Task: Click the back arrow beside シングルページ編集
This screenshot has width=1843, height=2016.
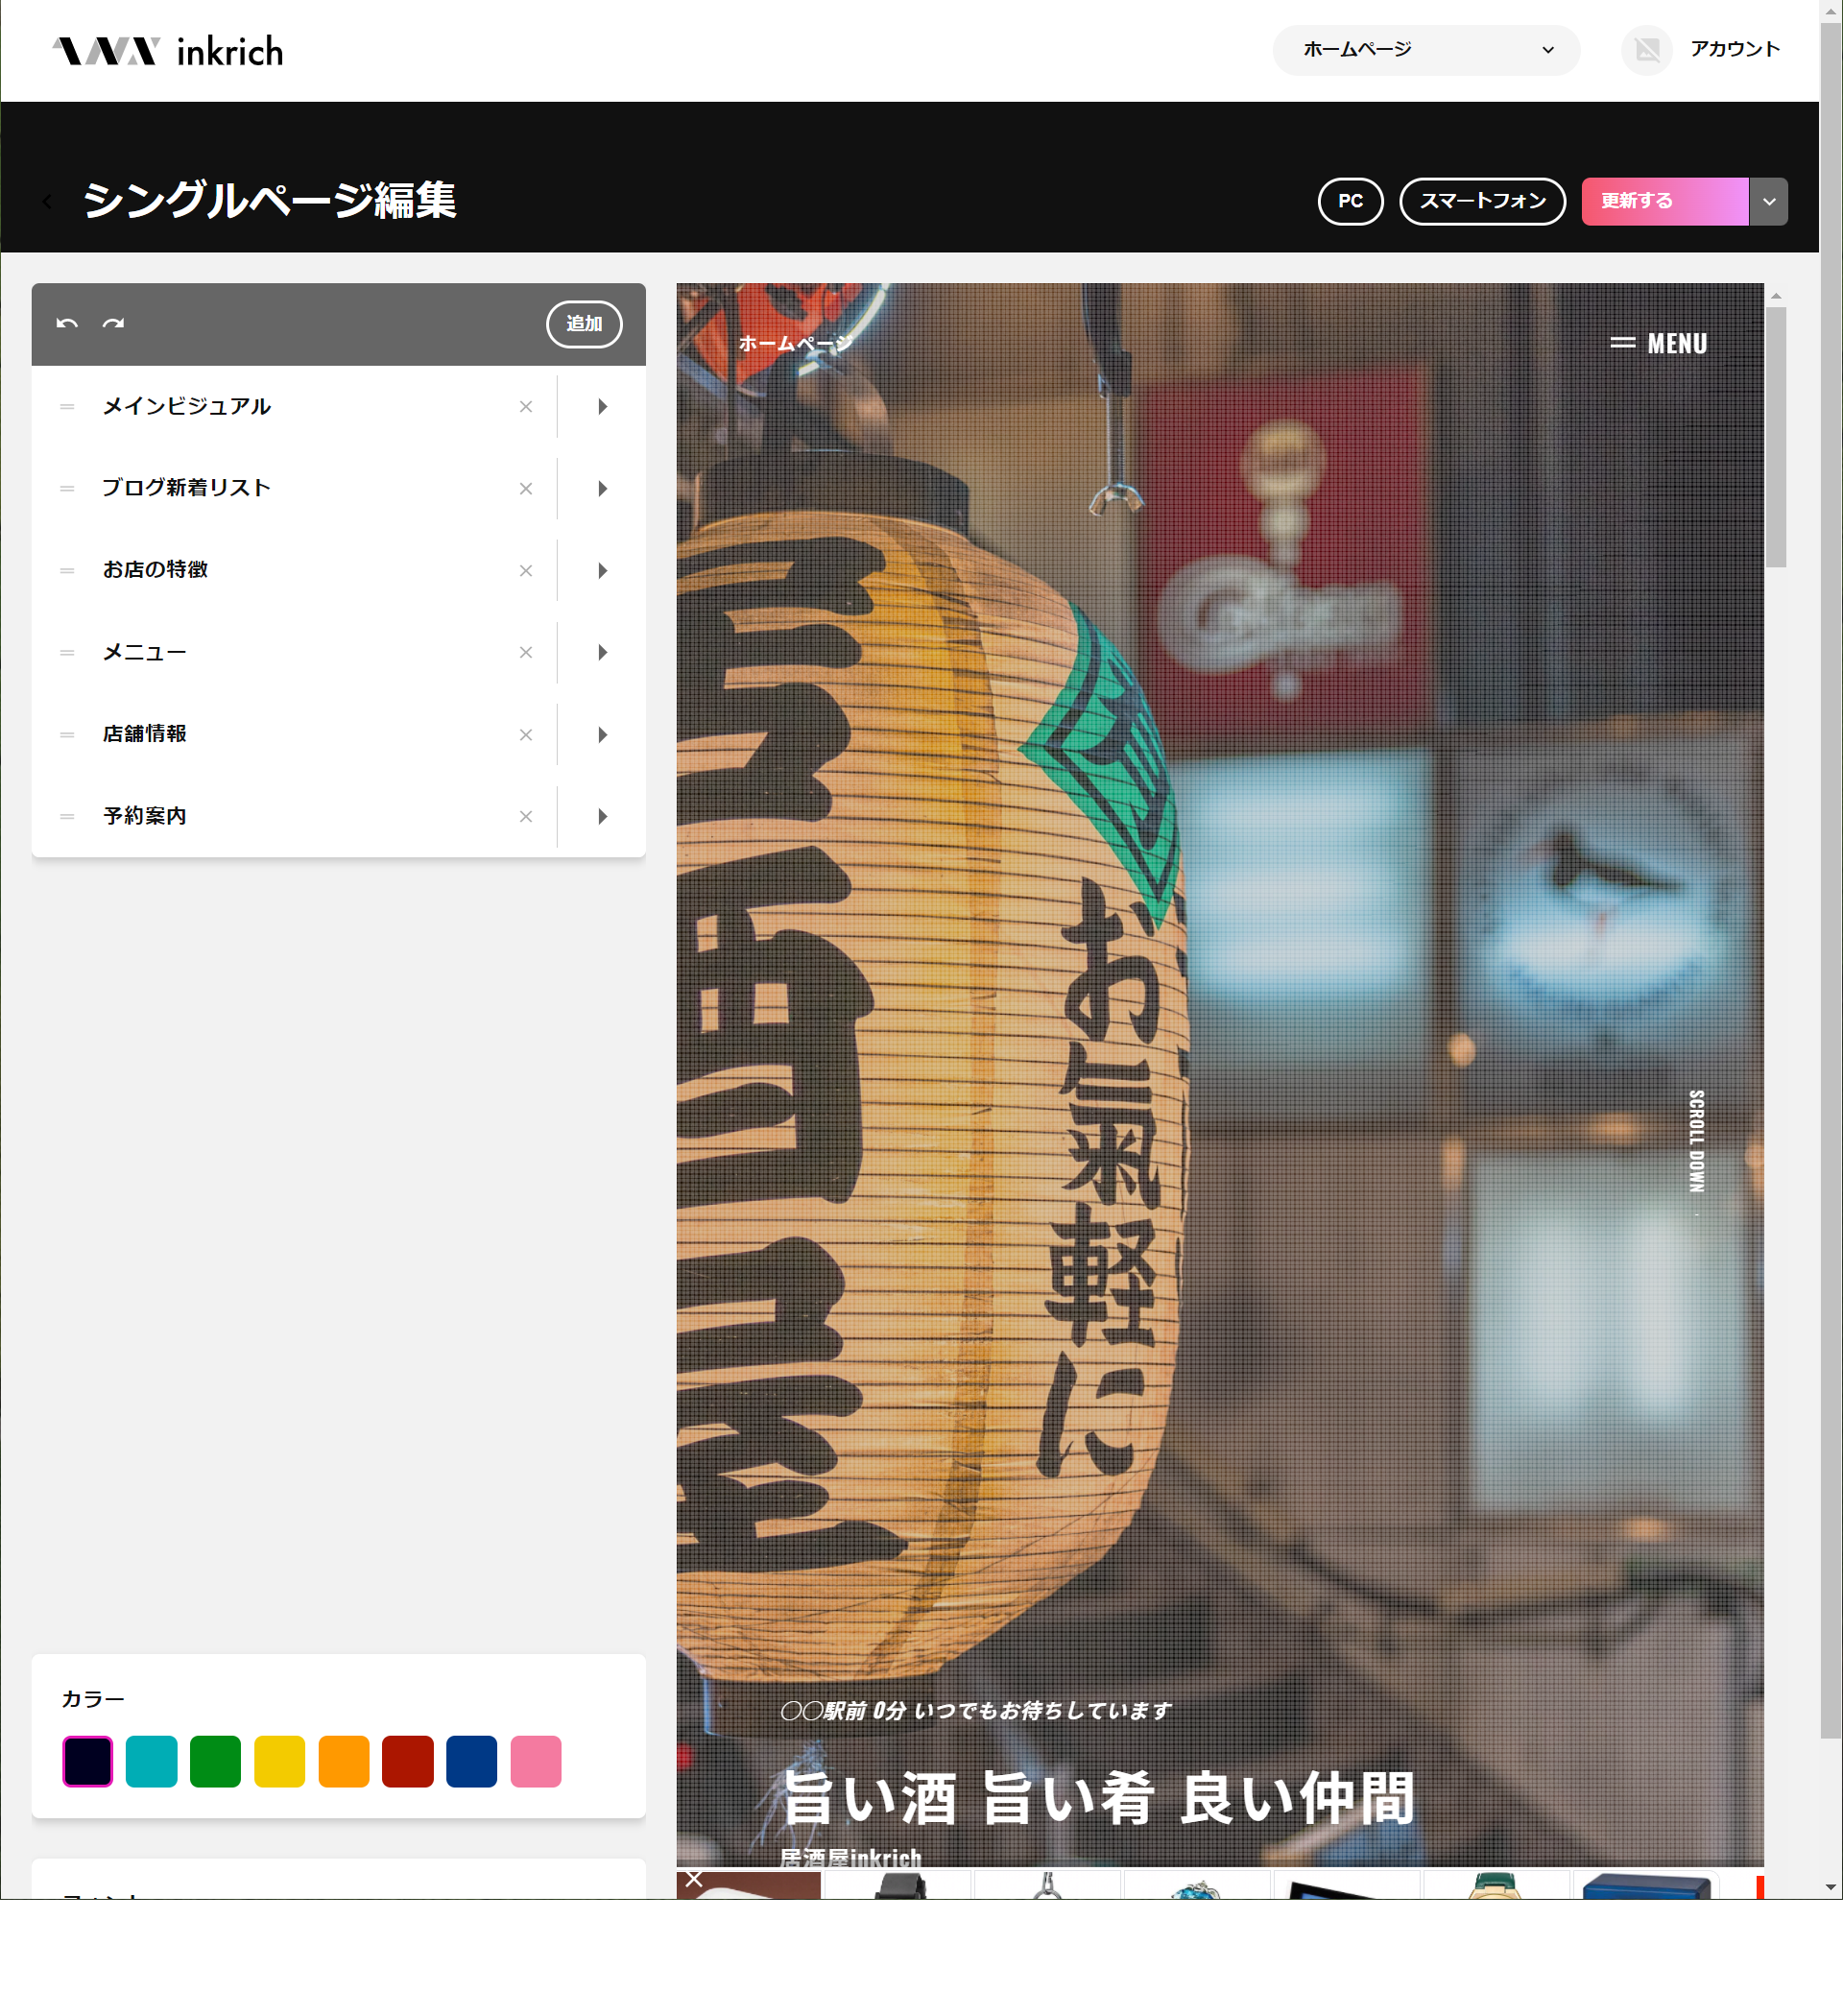Action: click(47, 202)
